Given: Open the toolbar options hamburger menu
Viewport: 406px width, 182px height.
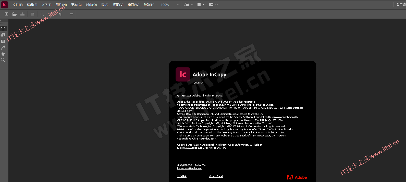Looking at the screenshot, I should [x=72, y=14].
